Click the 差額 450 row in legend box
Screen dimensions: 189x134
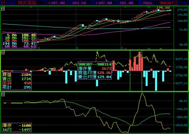17,83
